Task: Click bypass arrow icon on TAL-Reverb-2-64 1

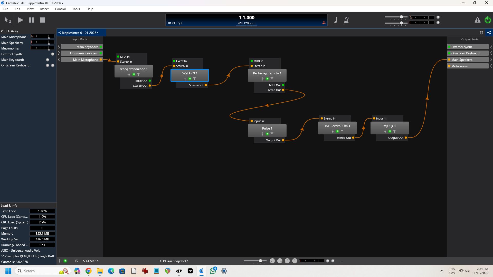Action: (x=333, y=131)
